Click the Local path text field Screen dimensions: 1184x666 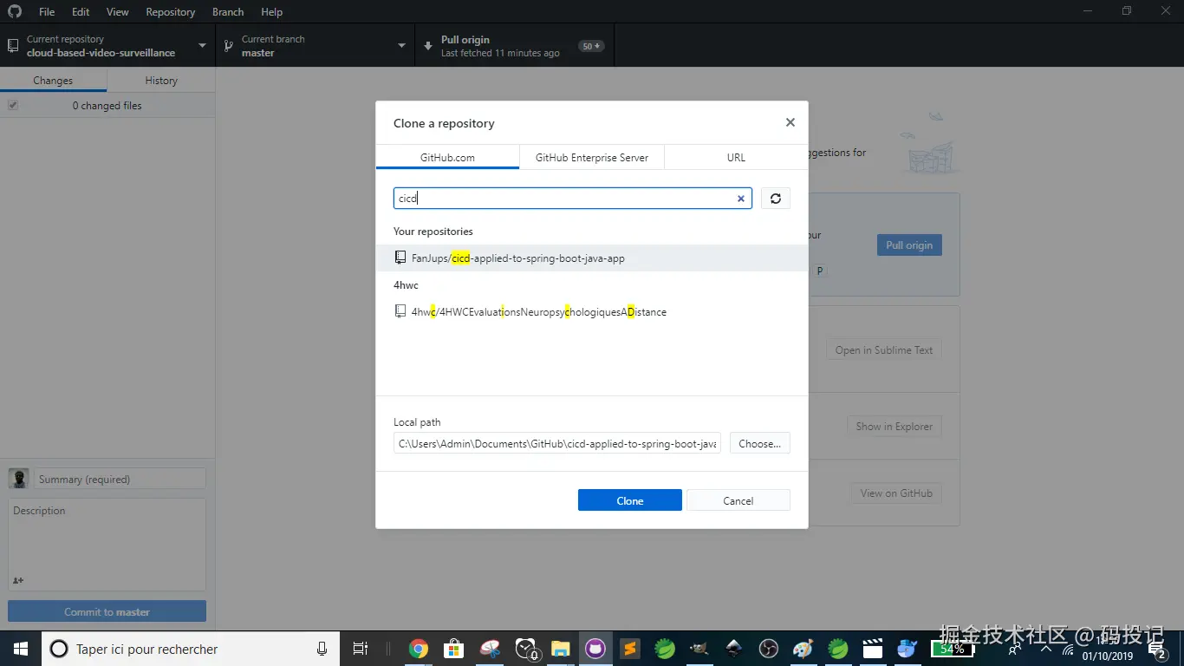coord(557,443)
